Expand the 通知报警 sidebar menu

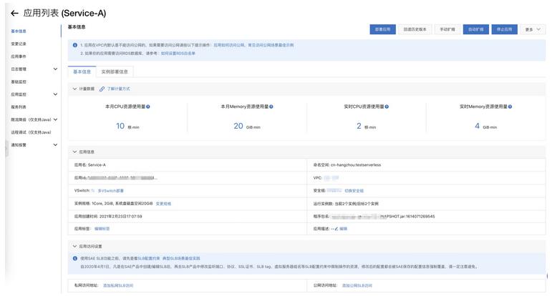(55, 145)
